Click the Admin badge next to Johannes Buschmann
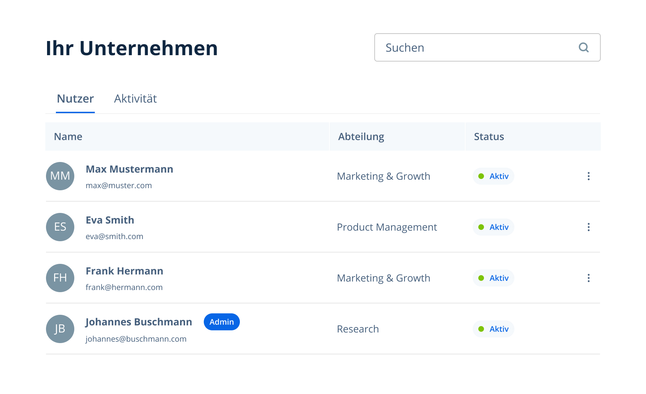Screen dimensions: 646x394 (x=221, y=322)
